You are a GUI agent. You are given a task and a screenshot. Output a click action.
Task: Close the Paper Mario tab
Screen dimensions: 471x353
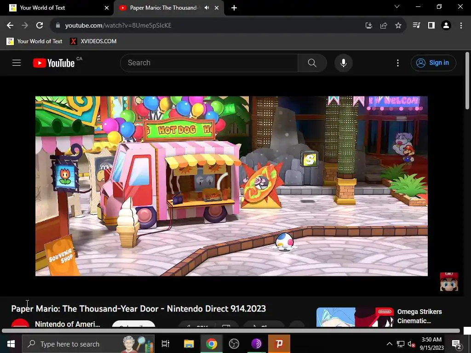point(217,8)
